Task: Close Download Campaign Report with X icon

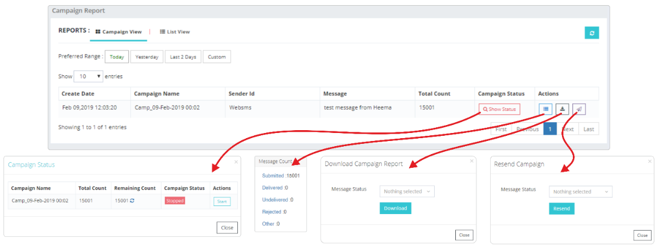Action: (x=471, y=160)
